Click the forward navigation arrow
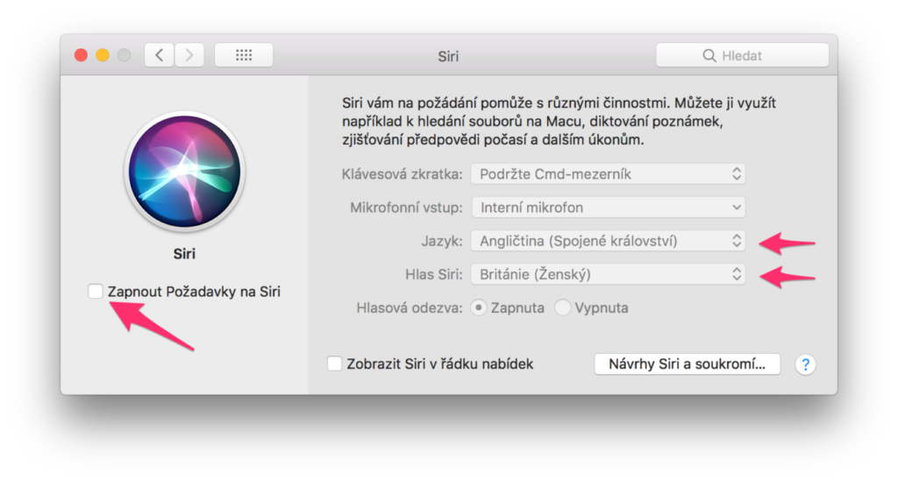The height and width of the screenshot is (481, 898). pos(189,55)
